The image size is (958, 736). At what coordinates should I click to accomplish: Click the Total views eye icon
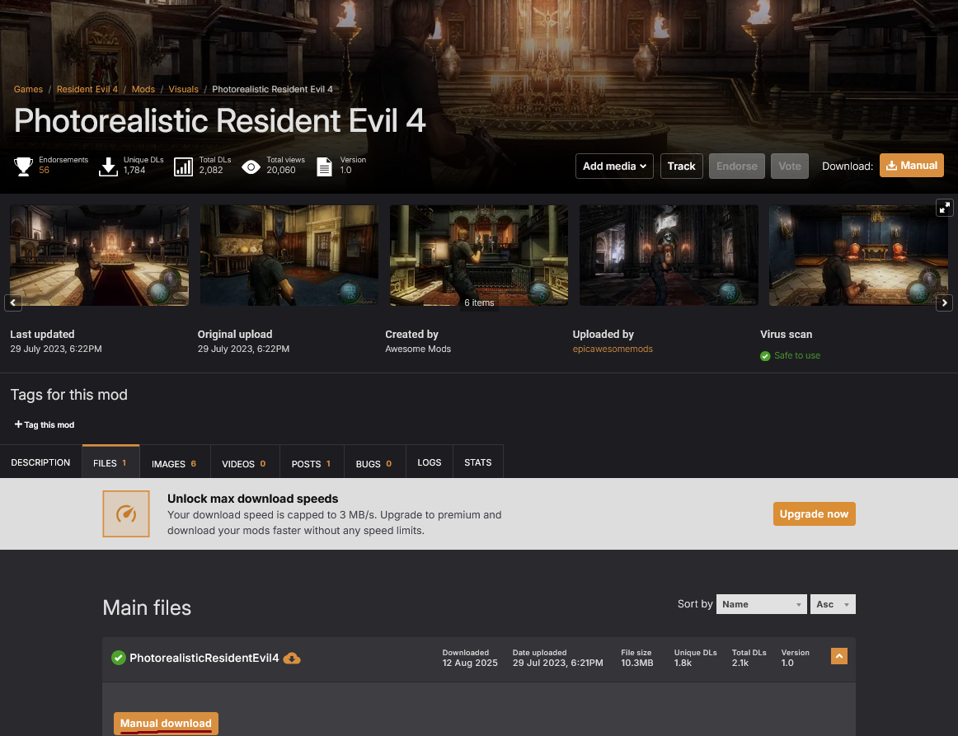(251, 166)
